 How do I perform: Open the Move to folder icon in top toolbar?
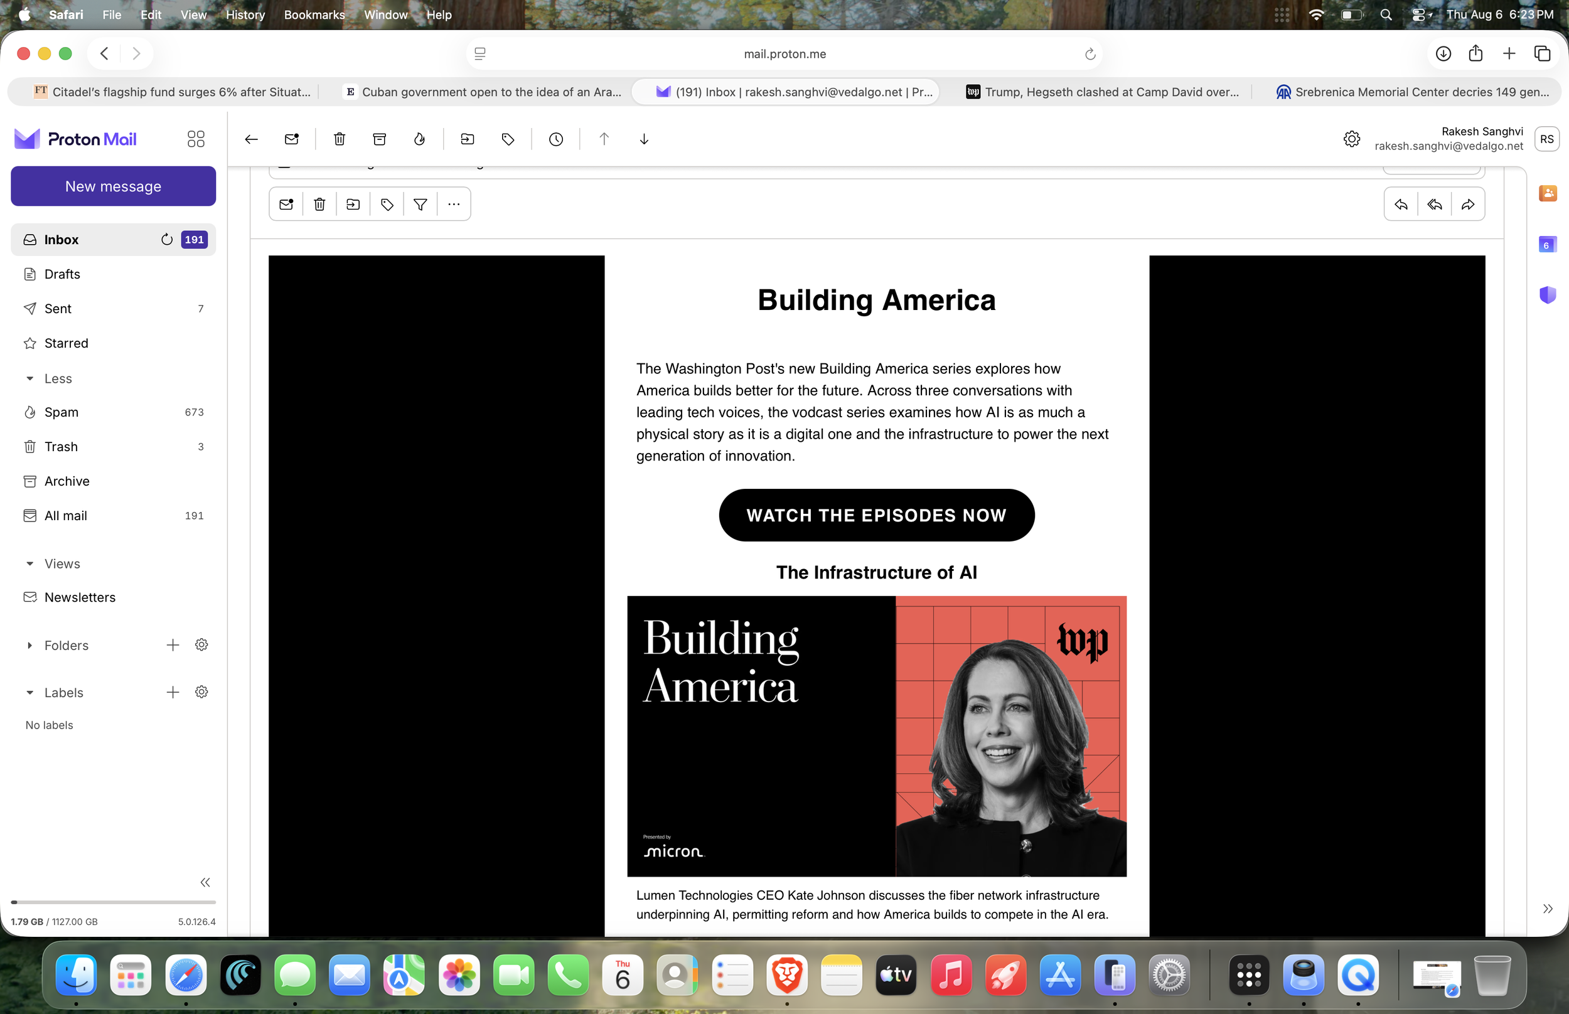click(468, 139)
